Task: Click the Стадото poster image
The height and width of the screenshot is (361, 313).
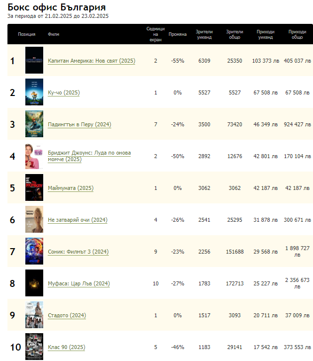Action: (34, 315)
